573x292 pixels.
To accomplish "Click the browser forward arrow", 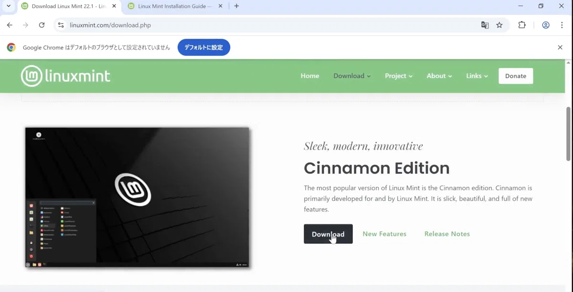I will click(25, 25).
